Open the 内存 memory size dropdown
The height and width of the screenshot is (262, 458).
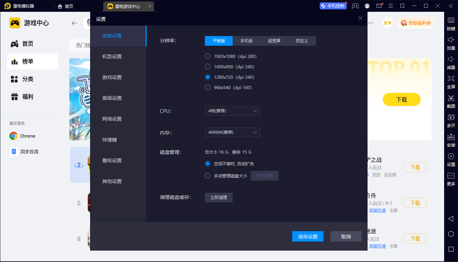[x=232, y=132]
